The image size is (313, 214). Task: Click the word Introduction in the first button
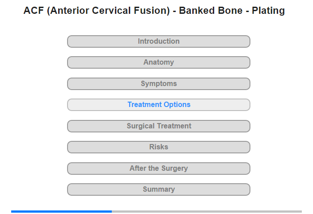pyautogui.click(x=159, y=41)
